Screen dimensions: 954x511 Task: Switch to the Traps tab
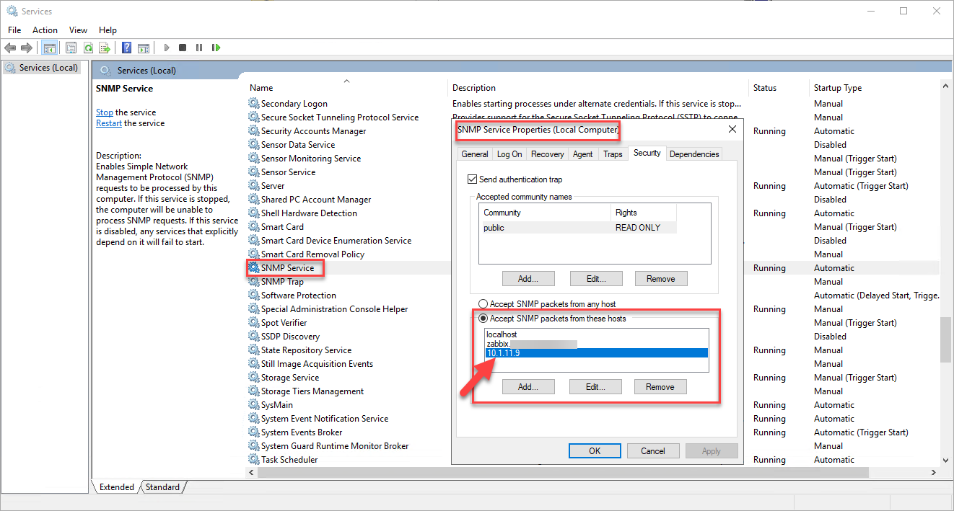613,154
